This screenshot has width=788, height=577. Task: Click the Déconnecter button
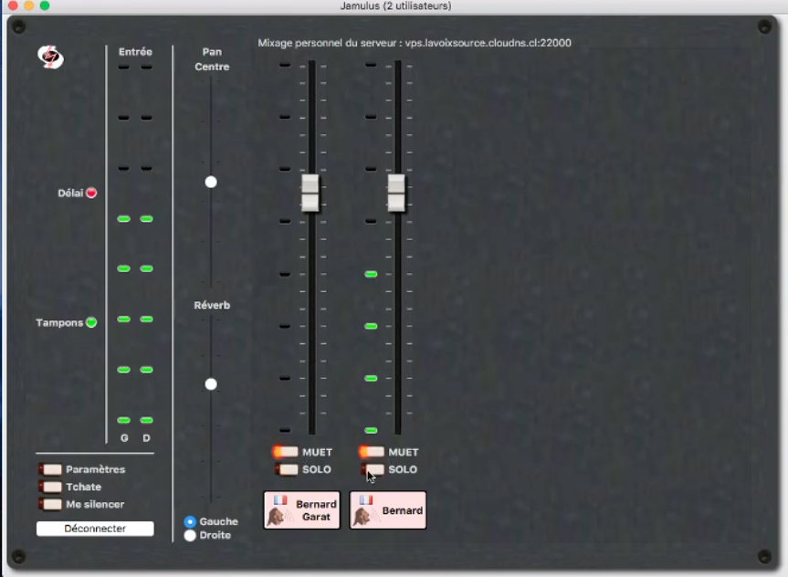coord(95,529)
